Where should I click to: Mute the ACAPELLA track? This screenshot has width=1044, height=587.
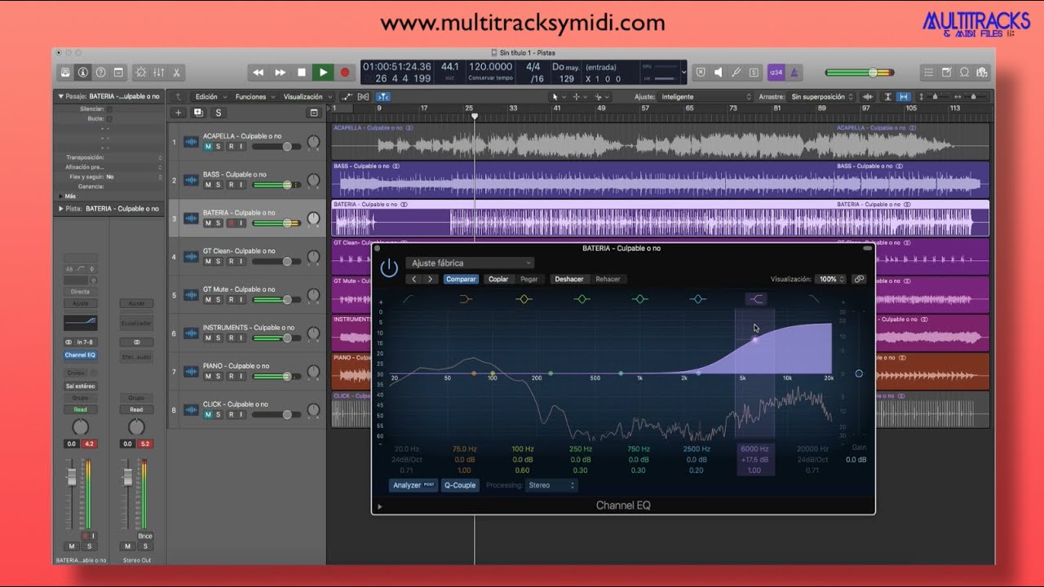tap(208, 147)
